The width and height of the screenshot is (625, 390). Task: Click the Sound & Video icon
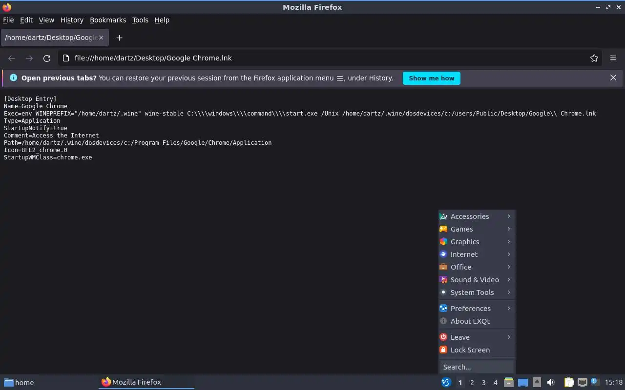(x=443, y=280)
